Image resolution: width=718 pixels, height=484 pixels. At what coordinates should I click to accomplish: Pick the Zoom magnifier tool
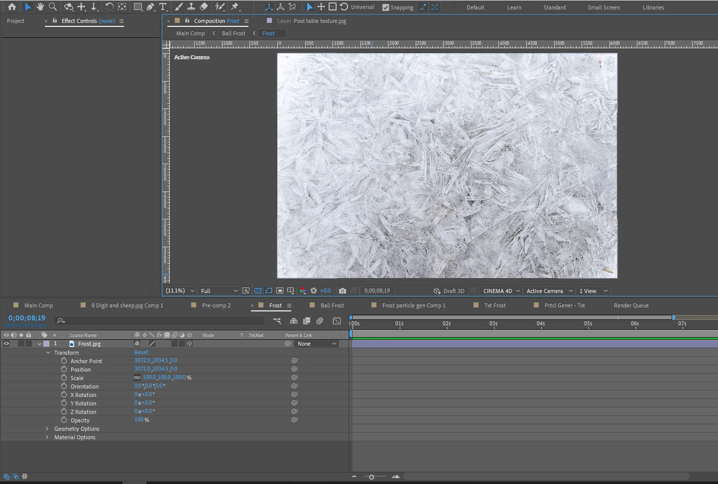click(x=53, y=7)
